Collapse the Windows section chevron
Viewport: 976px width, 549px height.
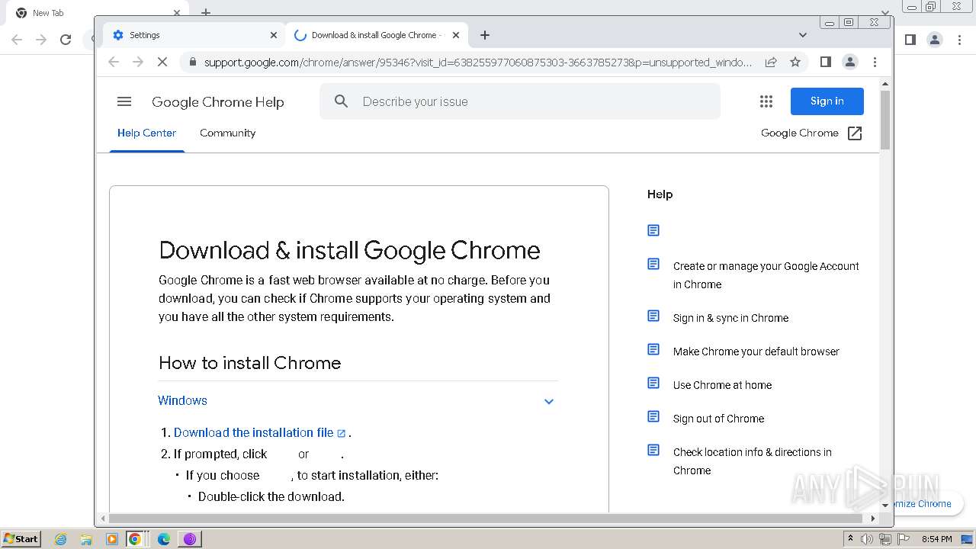(548, 401)
